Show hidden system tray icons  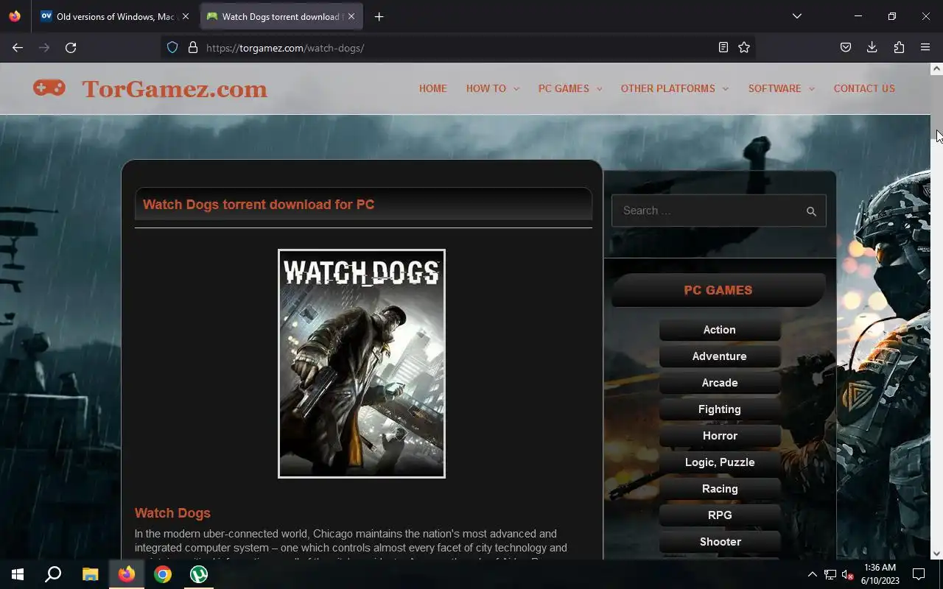tap(812, 574)
